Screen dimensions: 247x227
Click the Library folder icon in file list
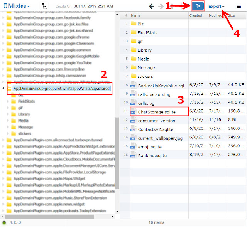click(134, 50)
